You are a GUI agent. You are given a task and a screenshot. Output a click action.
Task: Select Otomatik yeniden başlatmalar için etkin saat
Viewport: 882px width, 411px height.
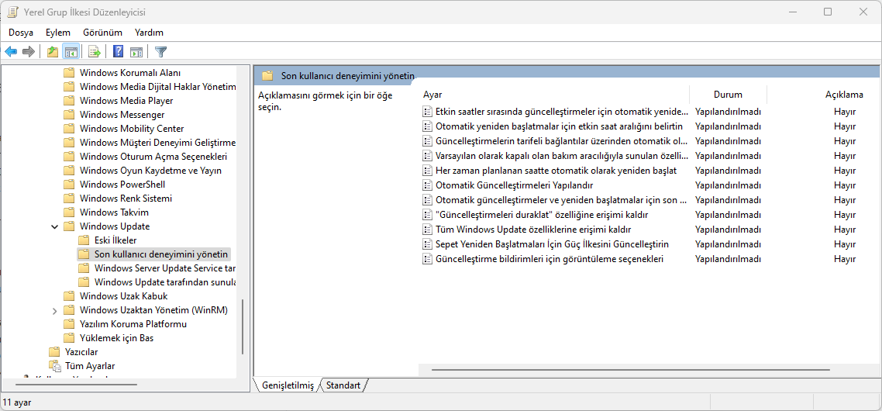[x=559, y=126]
